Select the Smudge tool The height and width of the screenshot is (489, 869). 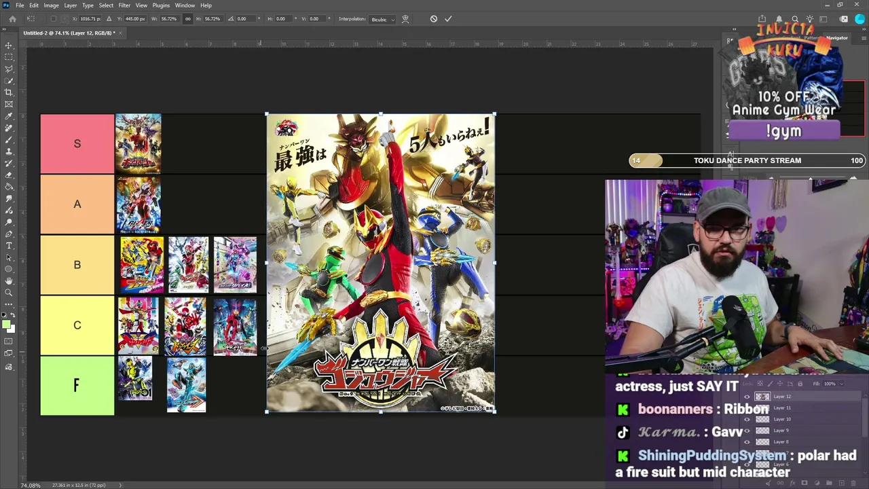(9, 198)
